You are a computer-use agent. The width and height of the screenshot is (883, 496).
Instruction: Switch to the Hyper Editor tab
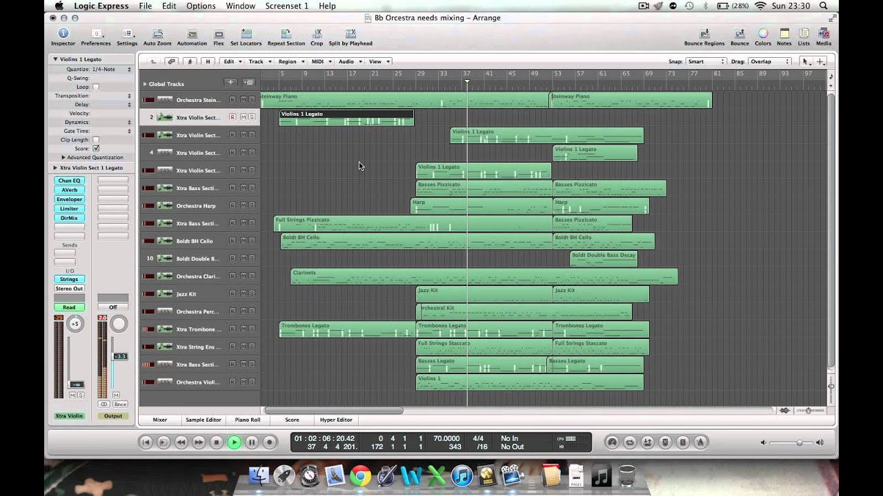tap(336, 420)
